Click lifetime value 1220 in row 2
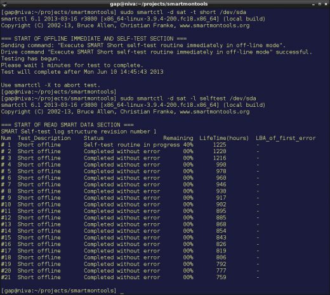Viewport: 330px width, 295px height. coord(220,151)
